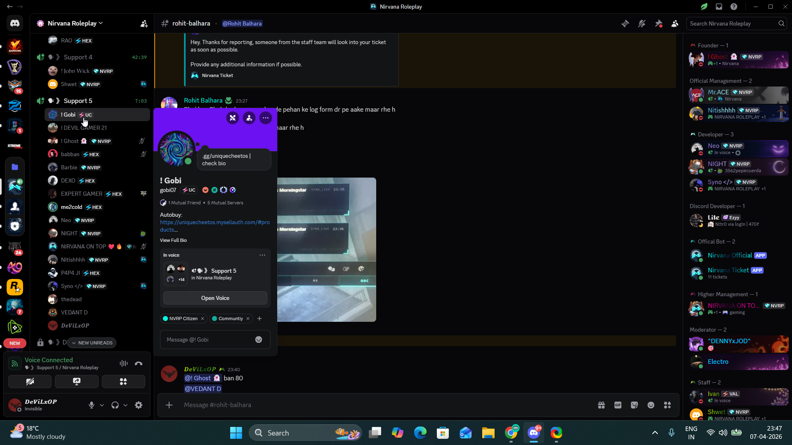Open the Threads icon in channel header
This screenshot has width=792, height=445.
tap(625, 24)
